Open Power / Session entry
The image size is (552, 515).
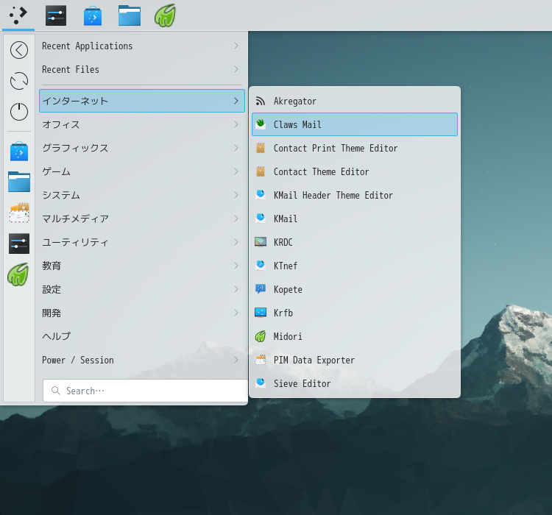(x=142, y=360)
